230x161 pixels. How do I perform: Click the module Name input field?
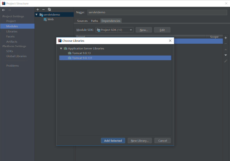(157, 12)
